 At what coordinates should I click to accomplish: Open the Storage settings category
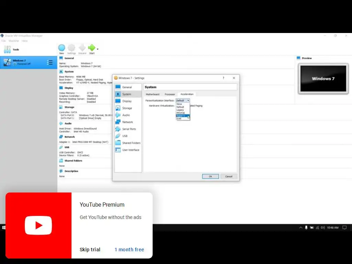click(128, 108)
